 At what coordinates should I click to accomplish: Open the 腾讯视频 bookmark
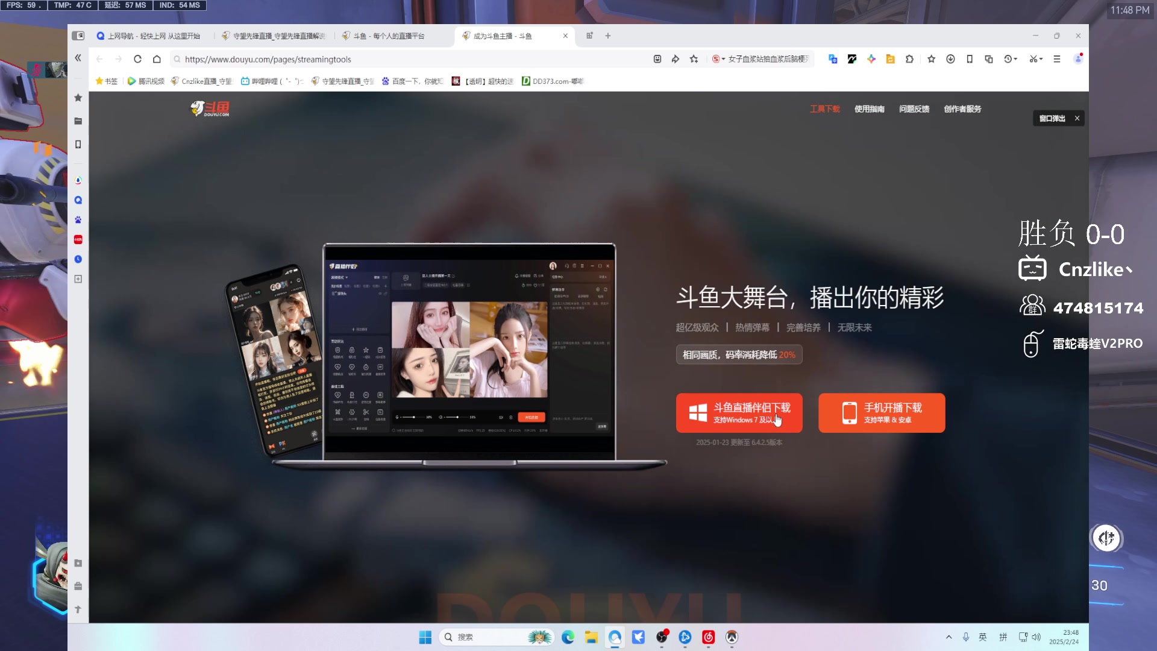tap(146, 81)
